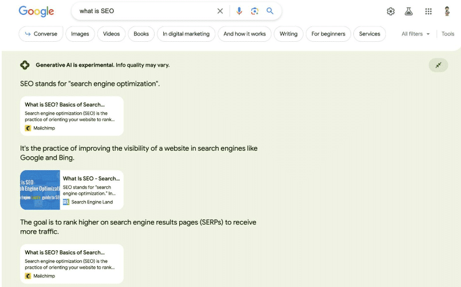Open the Google apps grid
Image resolution: width=461 pixels, height=287 pixels.
(x=428, y=11)
